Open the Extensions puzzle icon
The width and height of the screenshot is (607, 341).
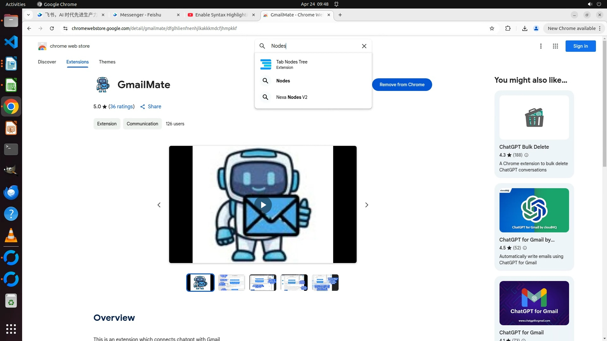click(508, 28)
